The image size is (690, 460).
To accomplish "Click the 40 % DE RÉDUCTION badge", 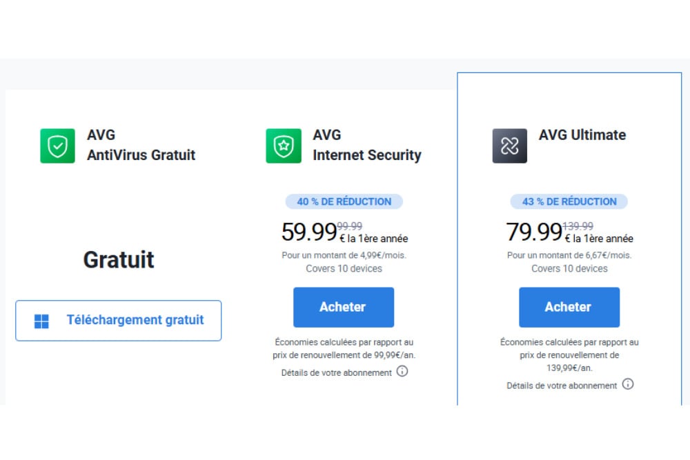I will [x=344, y=201].
